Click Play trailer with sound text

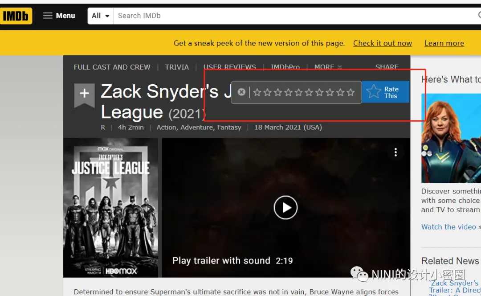(x=221, y=261)
